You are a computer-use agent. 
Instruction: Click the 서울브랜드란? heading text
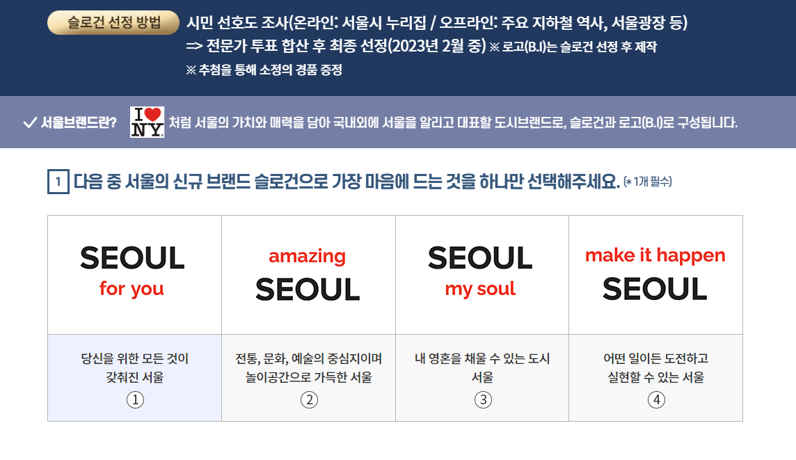point(79,123)
